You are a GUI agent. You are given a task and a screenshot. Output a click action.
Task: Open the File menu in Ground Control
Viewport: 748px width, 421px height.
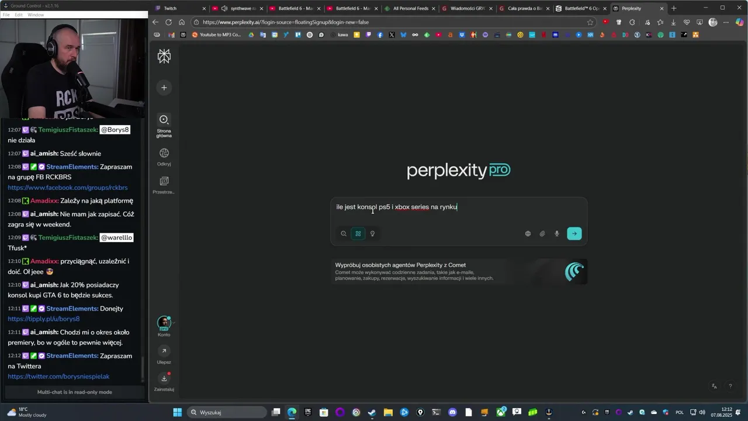[x=6, y=15]
